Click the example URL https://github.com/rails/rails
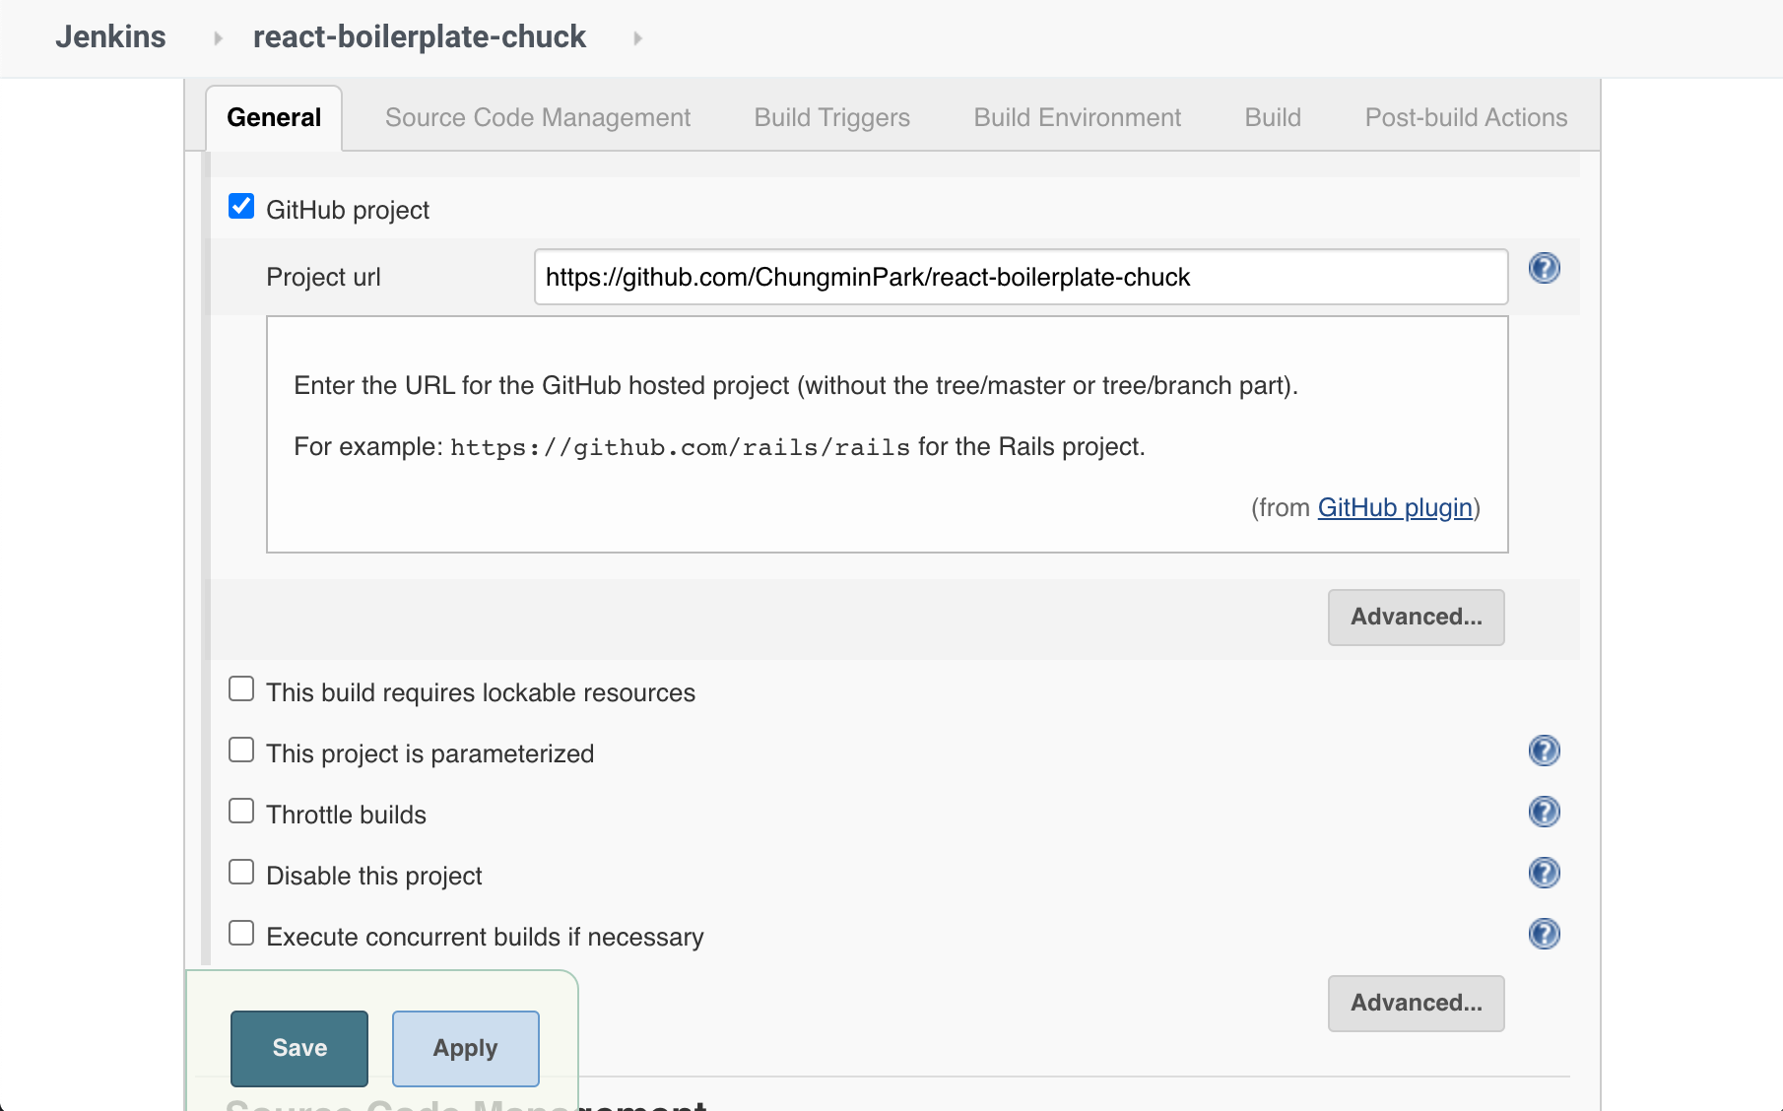This screenshot has height=1111, width=1783. [x=680, y=448]
